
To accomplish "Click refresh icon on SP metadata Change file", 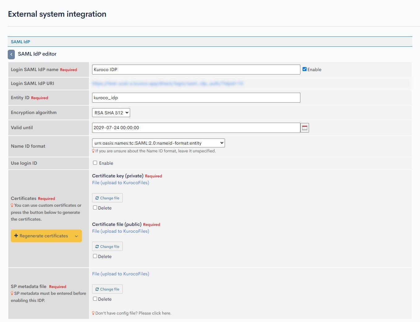I will click(x=97, y=289).
